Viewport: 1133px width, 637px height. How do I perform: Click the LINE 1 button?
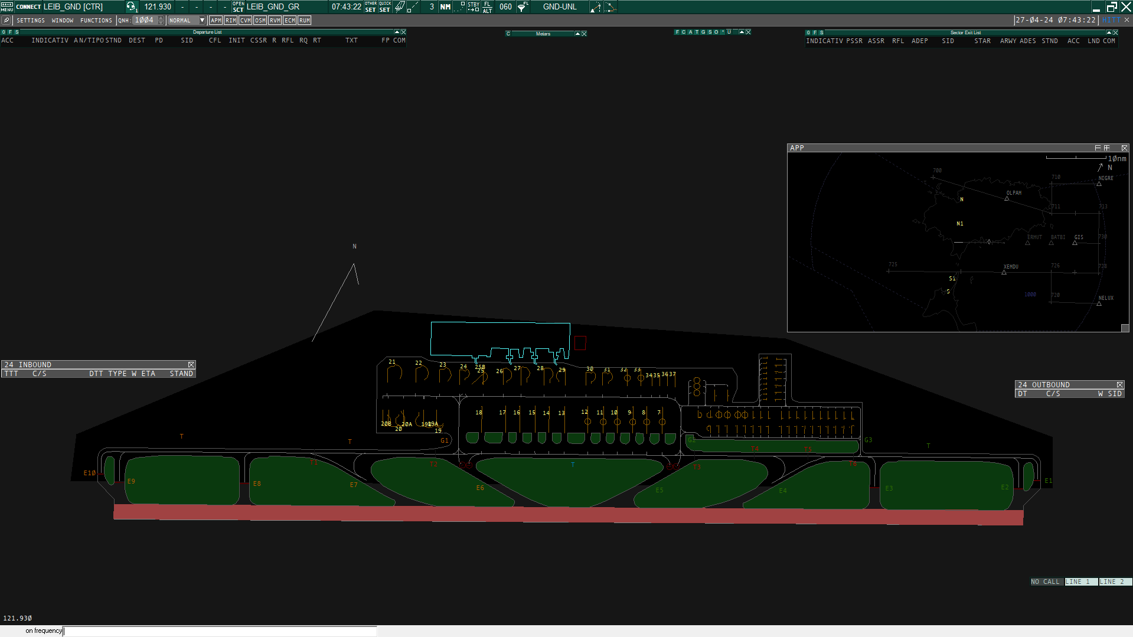[1080, 582]
